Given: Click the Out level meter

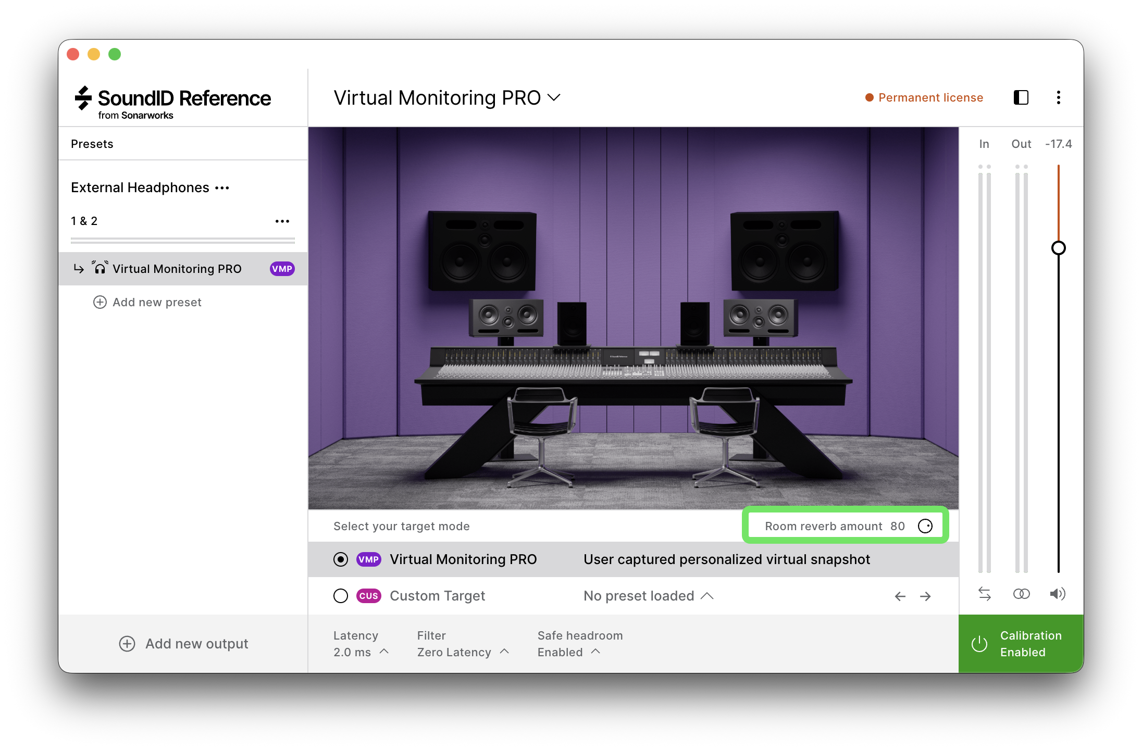Looking at the screenshot, I should [1021, 369].
